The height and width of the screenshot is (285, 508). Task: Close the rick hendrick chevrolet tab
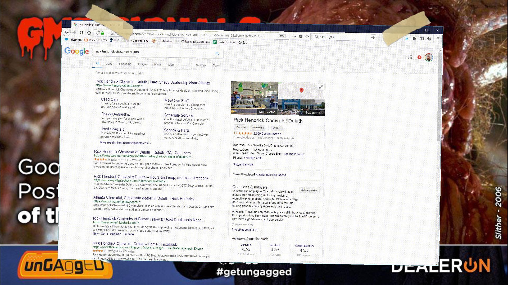click(119, 25)
